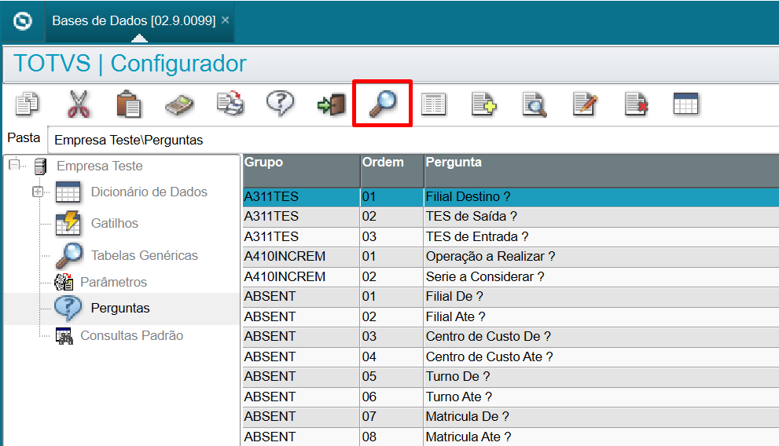Open Consultas Padrão tree item
Screen dimensions: 779x446
131,336
